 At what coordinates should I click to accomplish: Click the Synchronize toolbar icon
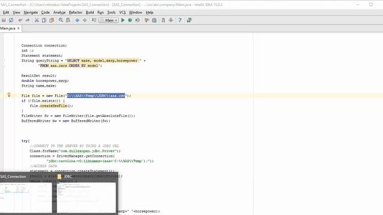pyautogui.click(x=11, y=20)
